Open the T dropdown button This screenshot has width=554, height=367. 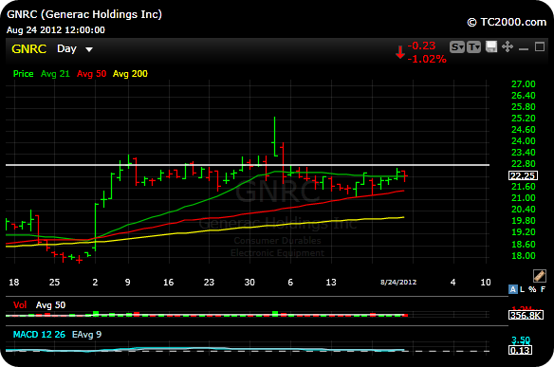tap(473, 47)
